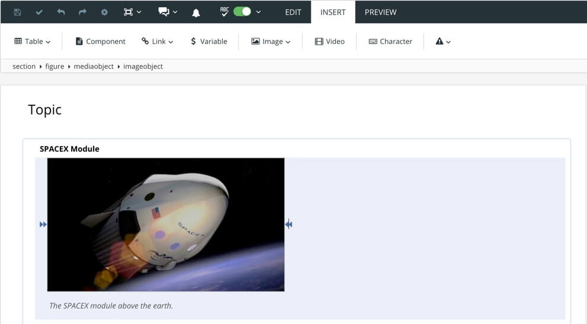The height and width of the screenshot is (324, 587).
Task: Click the checkmark commit icon
Action: tap(39, 12)
